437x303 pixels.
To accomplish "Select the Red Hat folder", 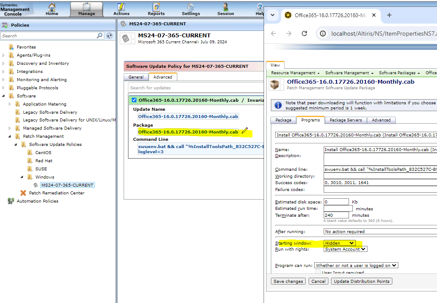I will (44, 161).
